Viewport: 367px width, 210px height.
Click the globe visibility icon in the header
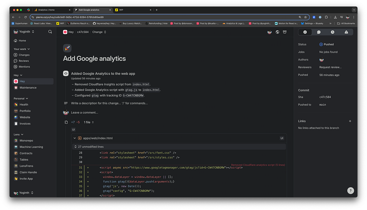pyautogui.click(x=277, y=32)
